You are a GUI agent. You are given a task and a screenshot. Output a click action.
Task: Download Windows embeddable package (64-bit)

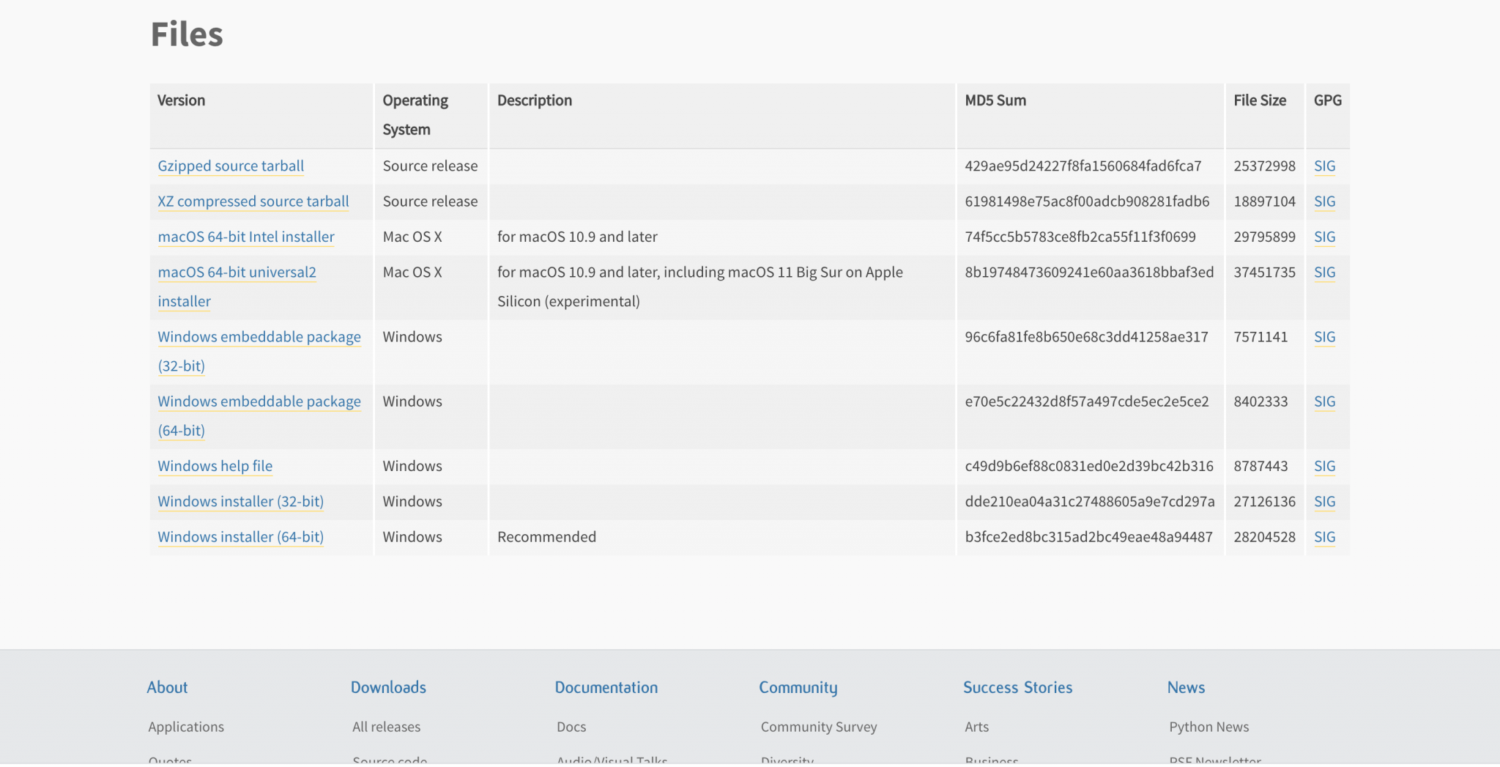point(259,401)
